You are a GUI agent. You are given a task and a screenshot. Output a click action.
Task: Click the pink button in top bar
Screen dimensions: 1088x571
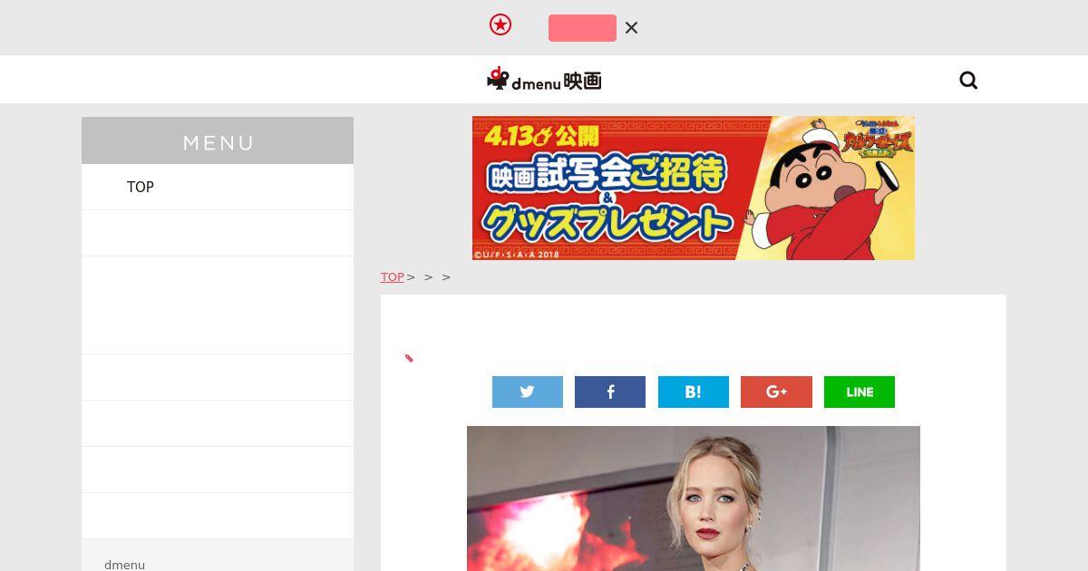582,28
